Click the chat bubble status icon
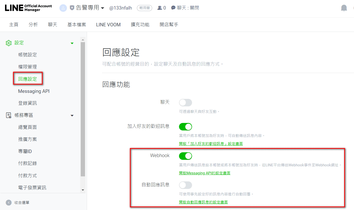Image resolution: width=354 pixels, height=210 pixels. [173, 8]
